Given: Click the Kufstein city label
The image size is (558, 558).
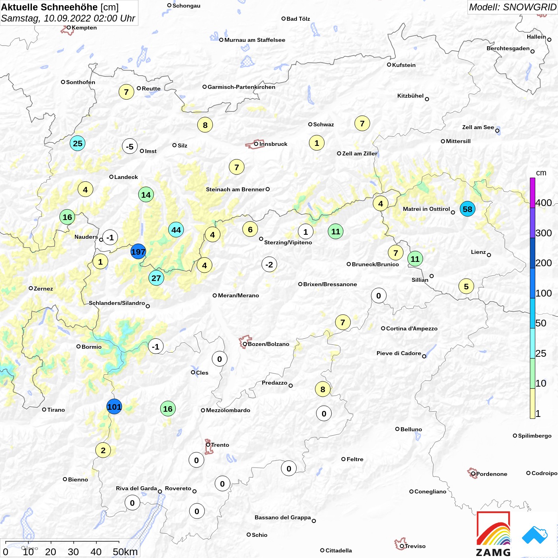Looking at the screenshot, I should 404,65.
